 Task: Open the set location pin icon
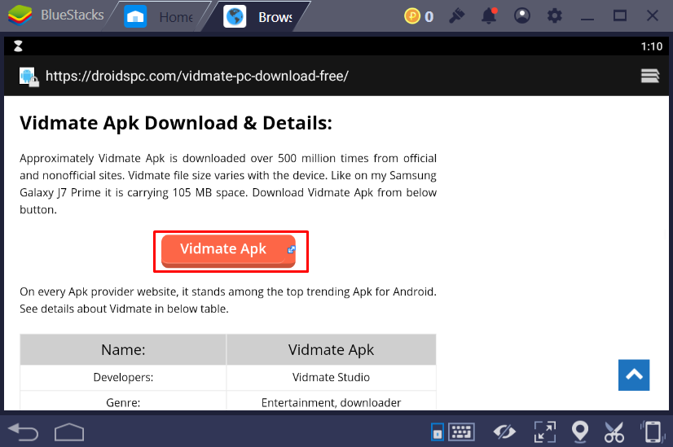tap(580, 431)
